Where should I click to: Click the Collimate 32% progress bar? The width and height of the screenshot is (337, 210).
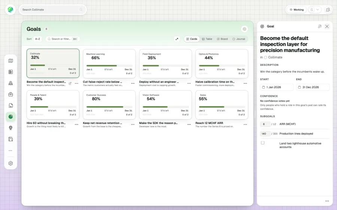53,65
